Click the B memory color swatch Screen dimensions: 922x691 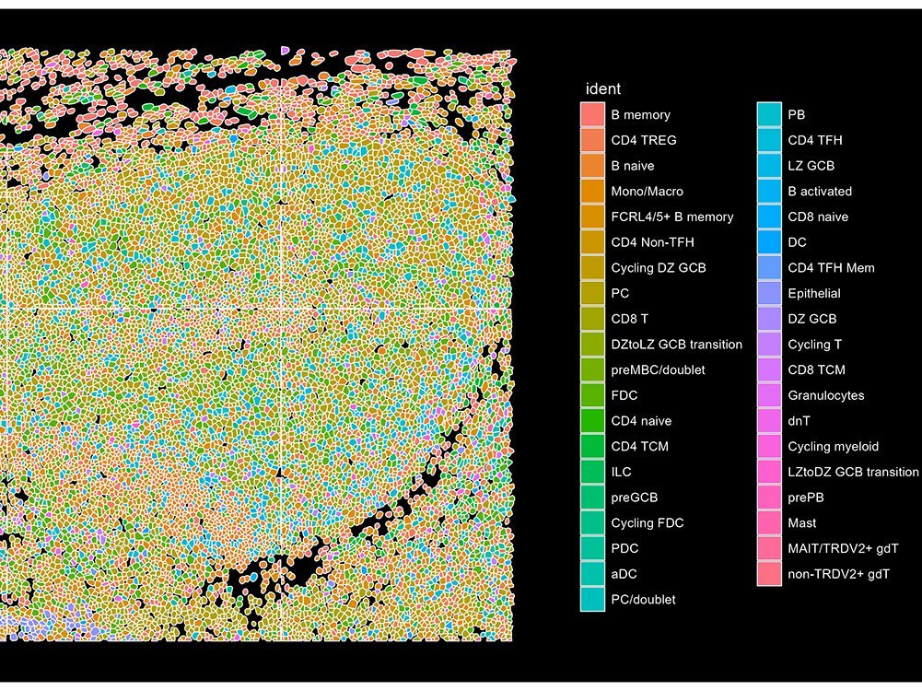coord(592,115)
